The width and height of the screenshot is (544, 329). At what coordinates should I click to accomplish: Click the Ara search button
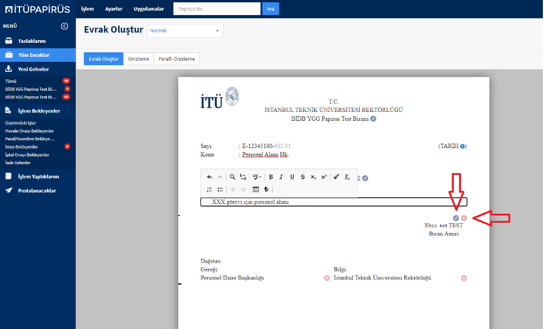pyautogui.click(x=271, y=9)
